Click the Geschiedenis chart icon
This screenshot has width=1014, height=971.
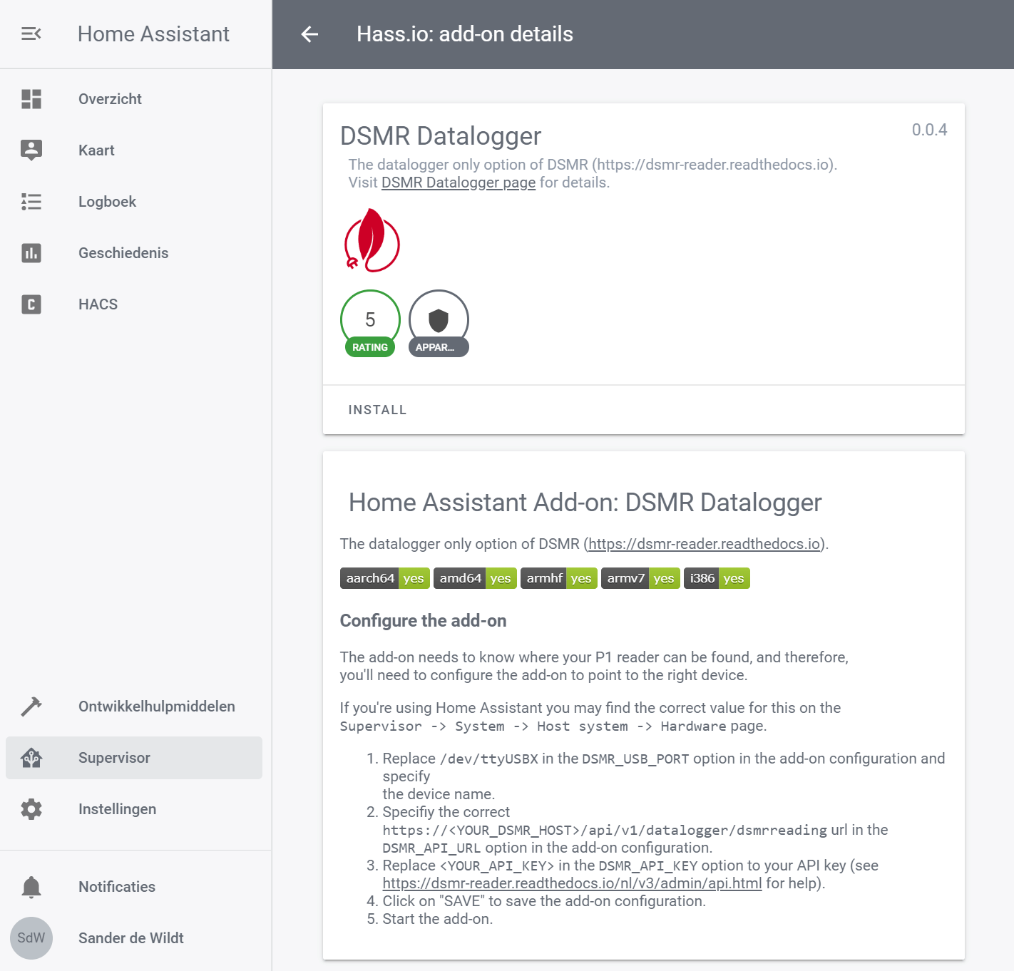[x=31, y=253]
